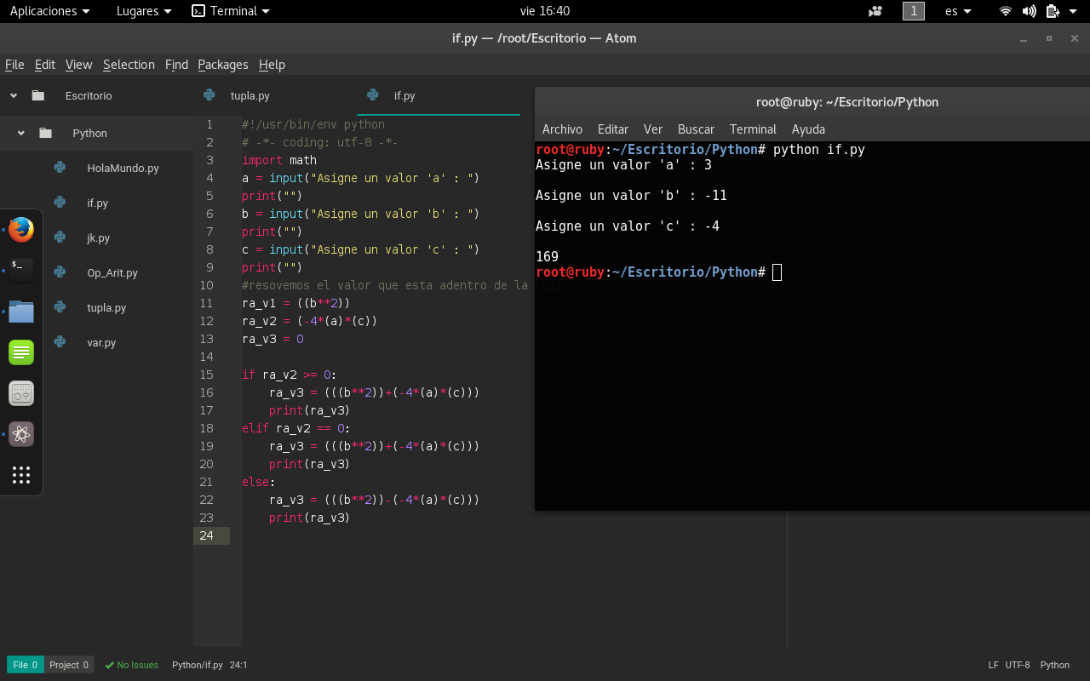Open the Packages menu in Atom
Screen dimensions: 1090x681
click(x=223, y=65)
